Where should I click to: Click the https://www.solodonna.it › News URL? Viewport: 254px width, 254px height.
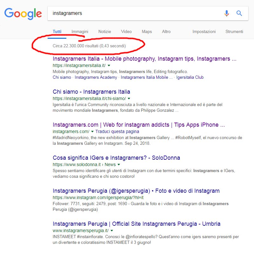click(x=84, y=164)
